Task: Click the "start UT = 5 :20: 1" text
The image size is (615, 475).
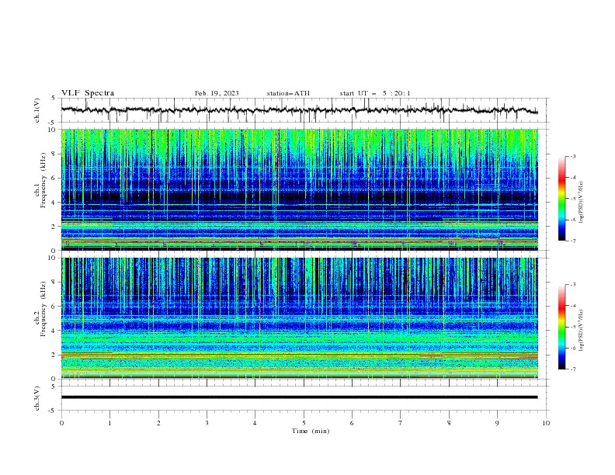Action: pyautogui.click(x=374, y=93)
